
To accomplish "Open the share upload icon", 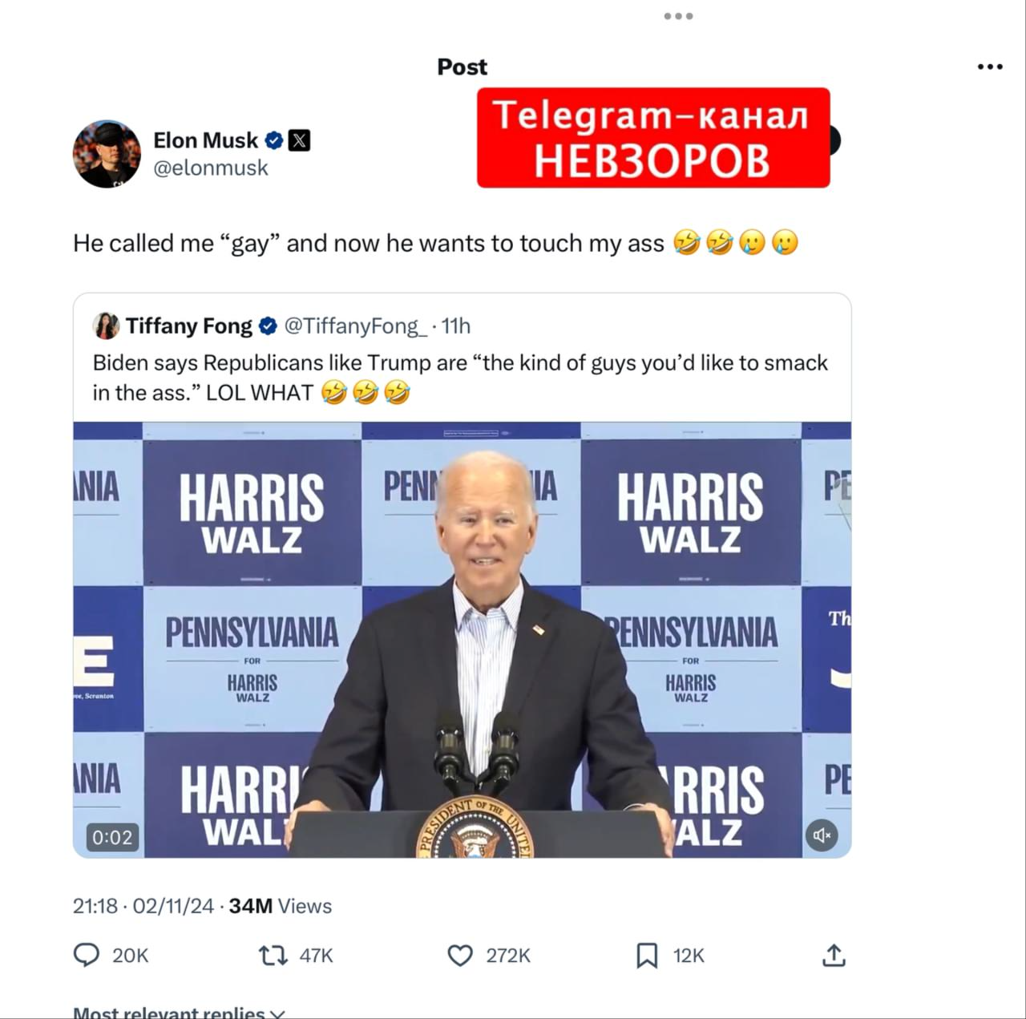I will [x=834, y=954].
